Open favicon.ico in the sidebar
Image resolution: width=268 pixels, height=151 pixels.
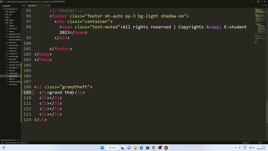click(x=13, y=42)
